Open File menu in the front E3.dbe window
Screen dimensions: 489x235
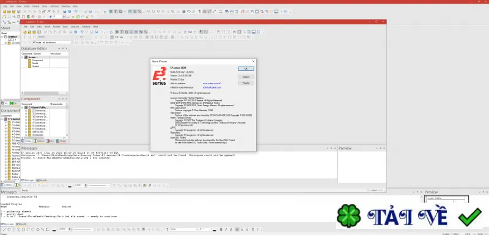click(26, 27)
